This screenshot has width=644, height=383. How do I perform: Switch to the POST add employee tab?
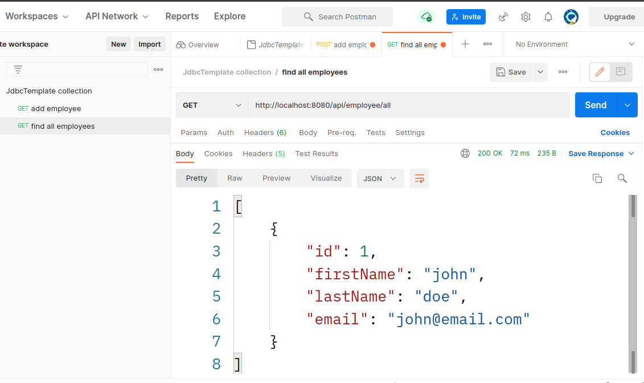coord(342,45)
